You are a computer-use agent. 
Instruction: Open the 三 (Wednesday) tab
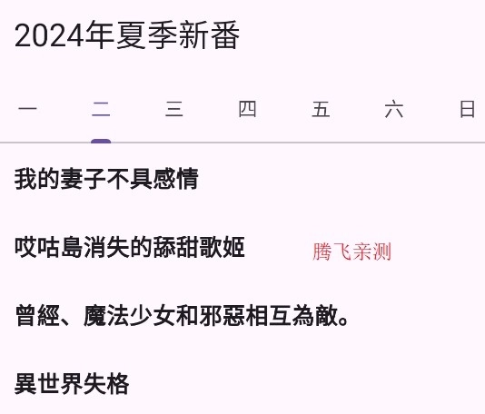click(x=174, y=109)
